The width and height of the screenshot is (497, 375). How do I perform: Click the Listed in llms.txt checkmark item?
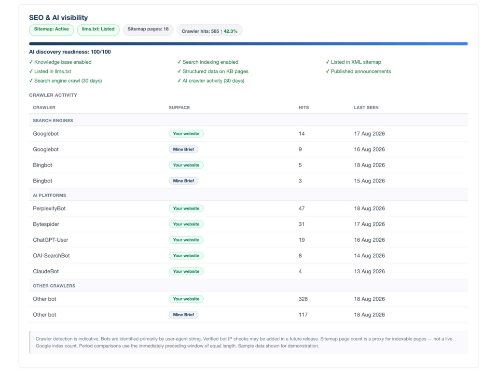tap(50, 71)
